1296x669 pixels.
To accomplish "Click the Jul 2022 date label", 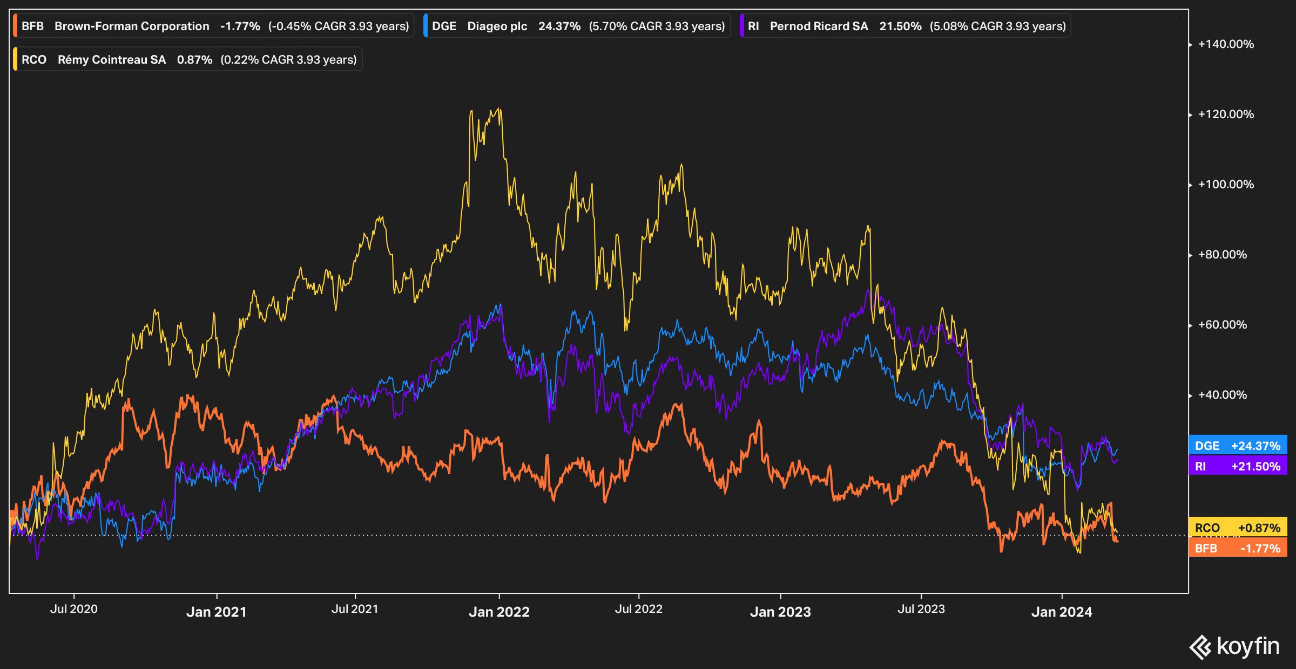I will [639, 609].
